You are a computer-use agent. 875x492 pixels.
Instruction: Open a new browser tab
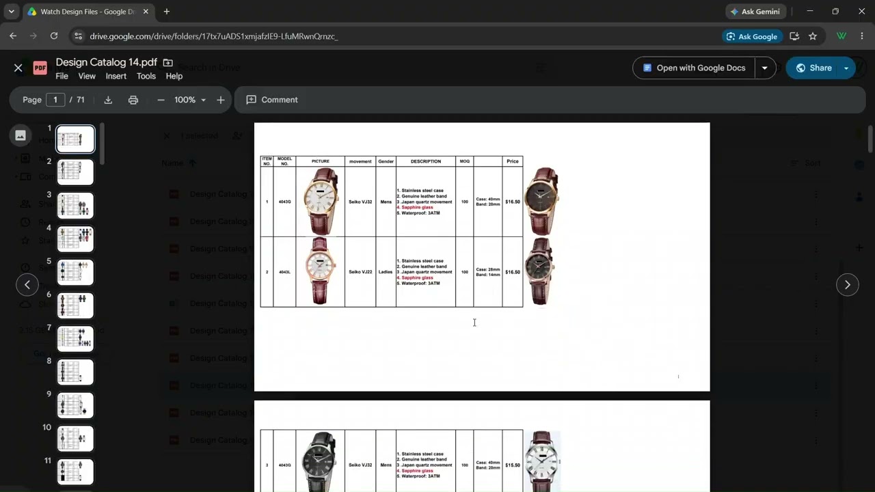tap(166, 12)
